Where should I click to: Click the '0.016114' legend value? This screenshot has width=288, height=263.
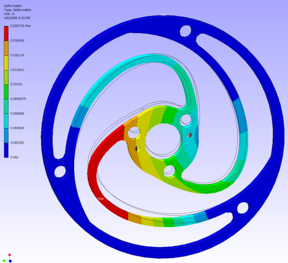(17, 55)
